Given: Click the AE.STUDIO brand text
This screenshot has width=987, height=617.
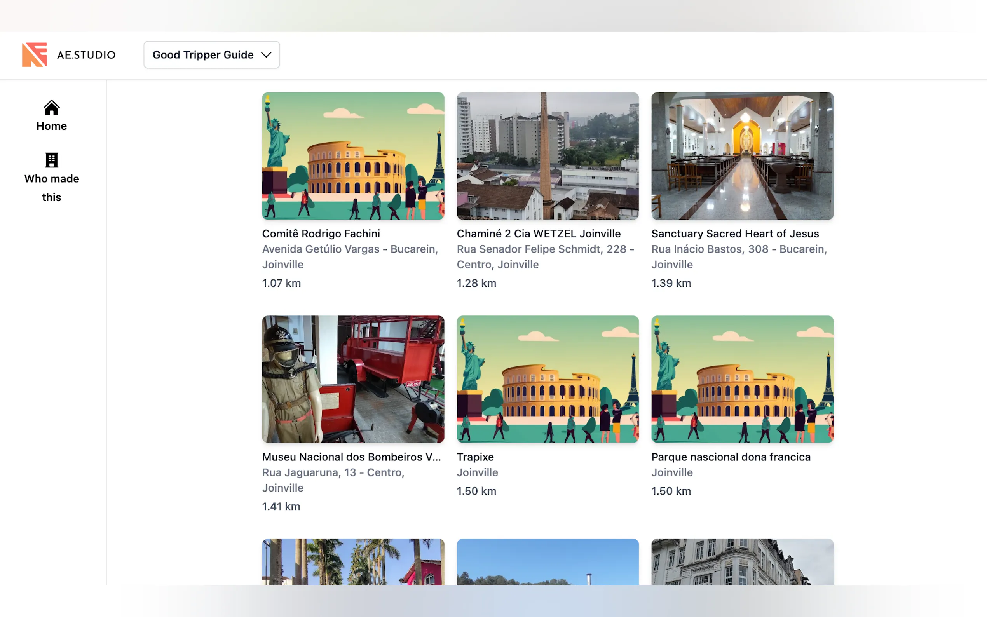Looking at the screenshot, I should pos(86,55).
